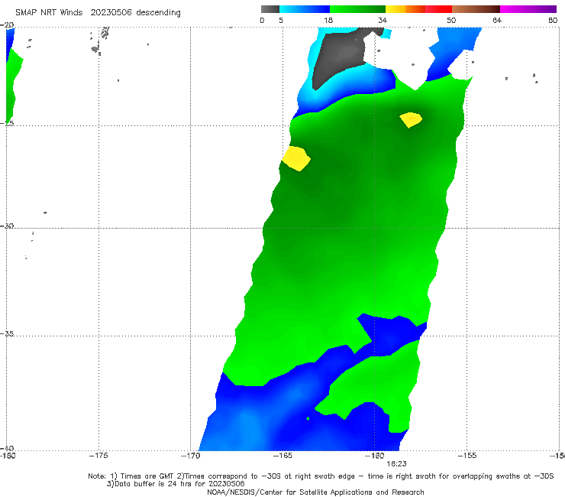This screenshot has height=497, width=565.
Task: Click the note '3)Data buffer is 24 hrs'
Action: pos(176,484)
